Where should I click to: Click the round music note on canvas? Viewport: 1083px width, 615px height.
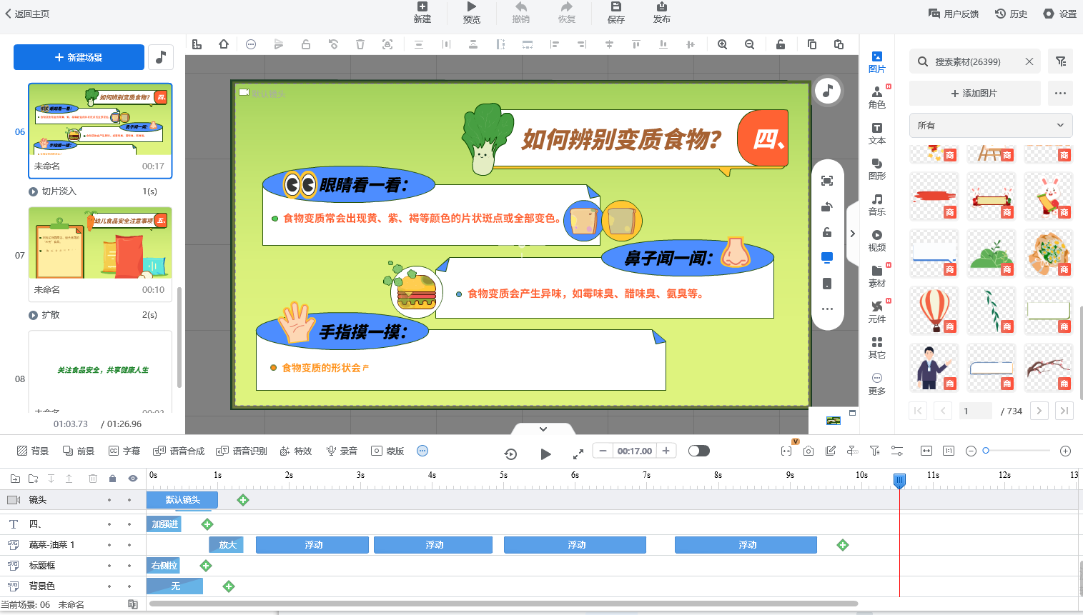click(x=828, y=91)
